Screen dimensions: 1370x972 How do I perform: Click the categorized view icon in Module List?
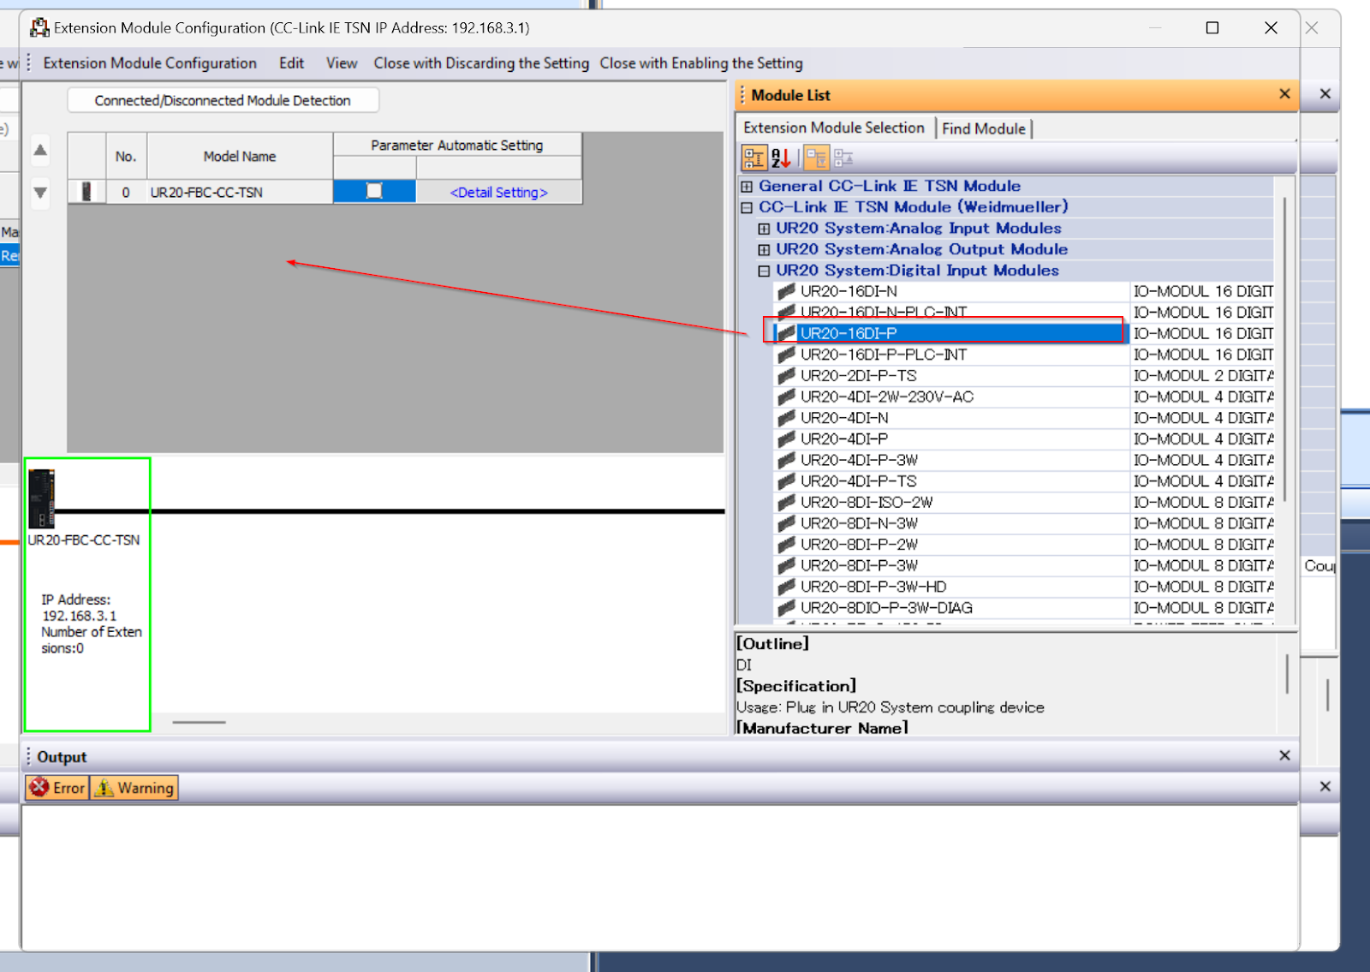point(754,158)
